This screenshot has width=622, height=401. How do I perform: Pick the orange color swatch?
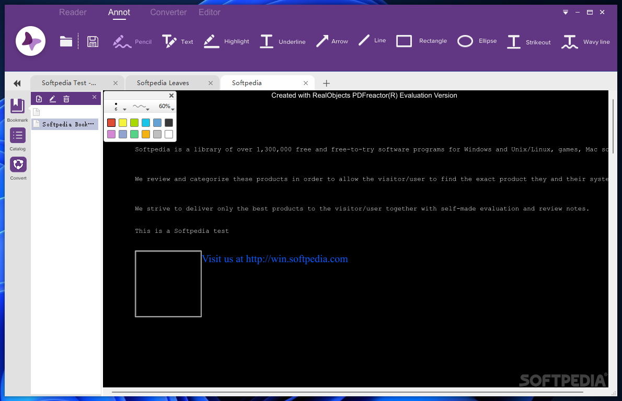(146, 134)
